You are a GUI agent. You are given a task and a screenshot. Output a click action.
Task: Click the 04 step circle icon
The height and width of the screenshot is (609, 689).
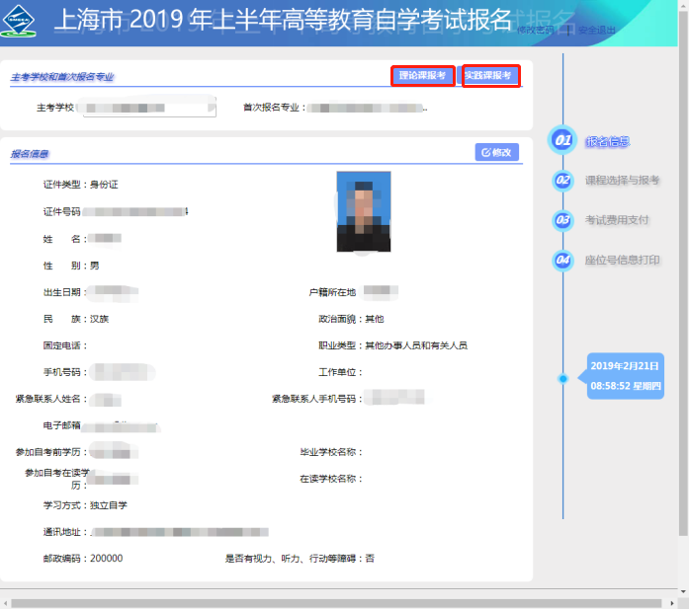pyautogui.click(x=562, y=261)
